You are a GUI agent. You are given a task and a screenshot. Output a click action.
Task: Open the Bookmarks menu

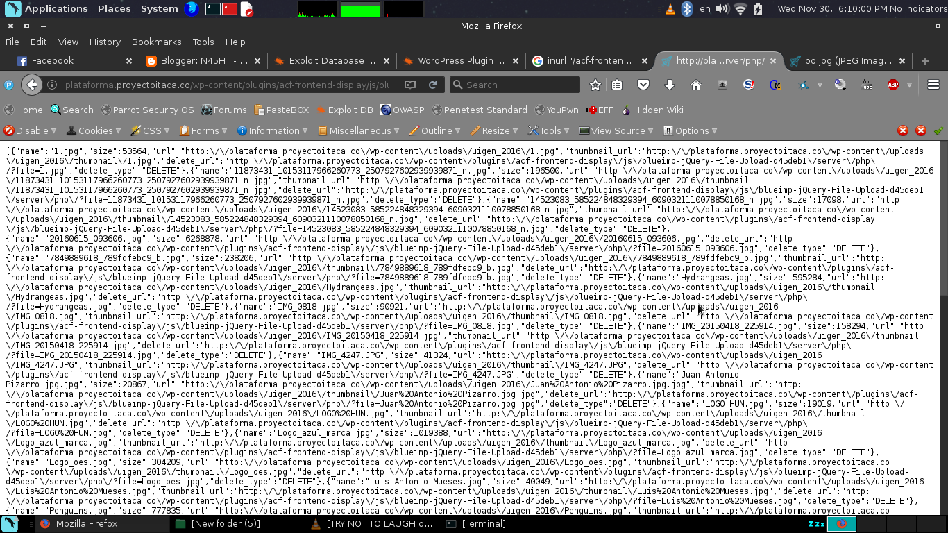tap(156, 42)
